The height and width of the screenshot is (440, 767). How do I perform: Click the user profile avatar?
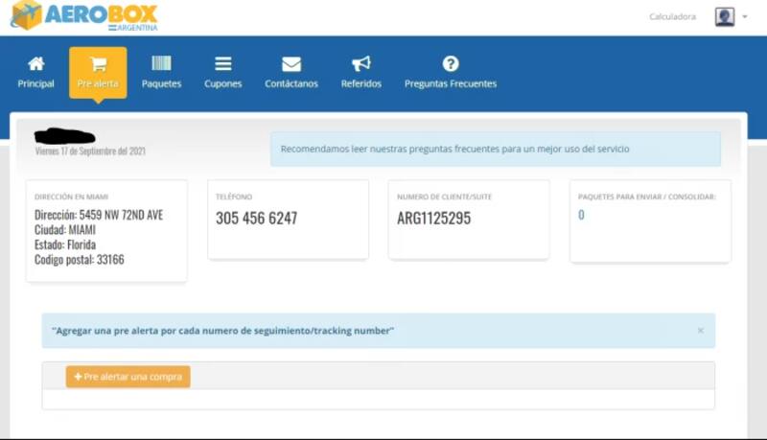tap(724, 16)
